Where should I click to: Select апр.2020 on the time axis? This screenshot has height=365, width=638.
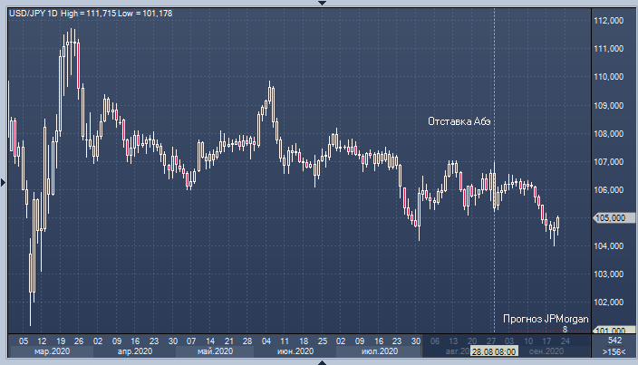[x=134, y=351]
